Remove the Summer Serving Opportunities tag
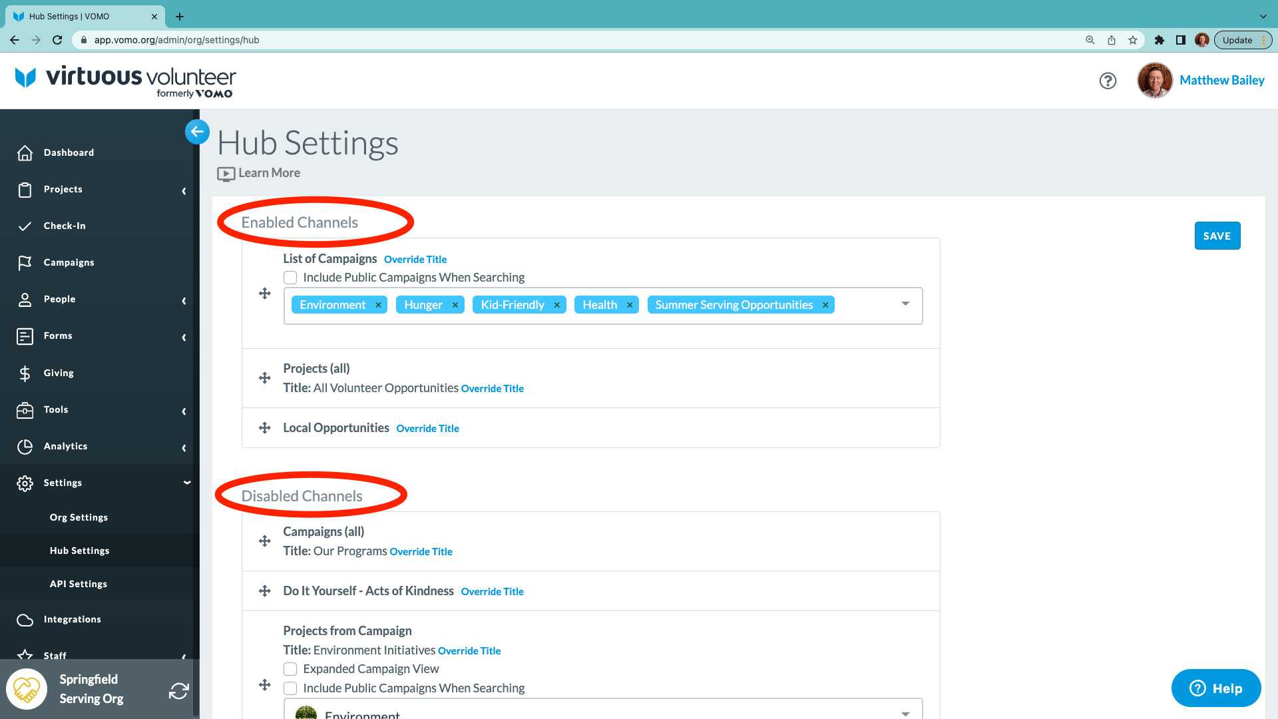1278x719 pixels. [x=825, y=305]
